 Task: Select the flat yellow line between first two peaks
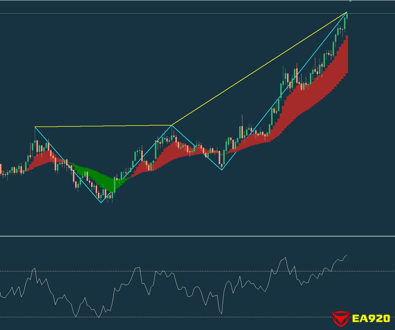click(x=103, y=126)
